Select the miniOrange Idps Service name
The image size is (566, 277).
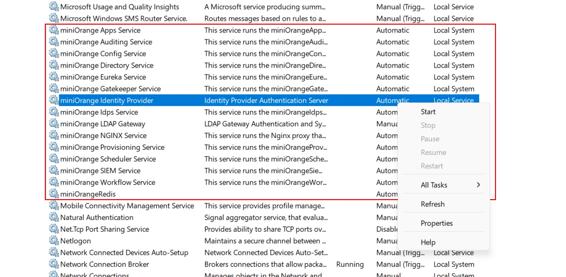(x=99, y=112)
